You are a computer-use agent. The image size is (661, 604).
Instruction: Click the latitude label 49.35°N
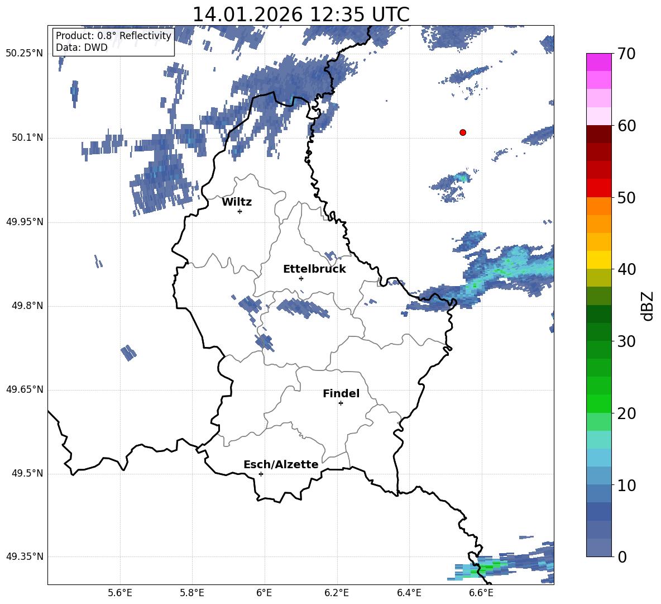25,557
